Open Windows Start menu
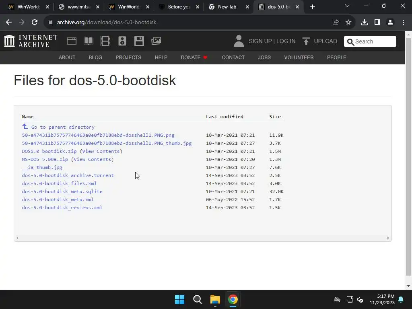Image resolution: width=412 pixels, height=309 pixels. pyautogui.click(x=180, y=299)
